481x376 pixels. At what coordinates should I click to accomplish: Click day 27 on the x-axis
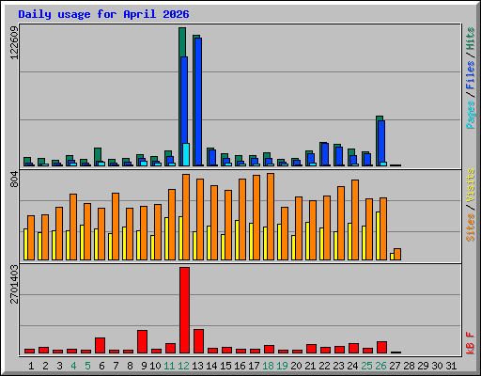click(395, 366)
